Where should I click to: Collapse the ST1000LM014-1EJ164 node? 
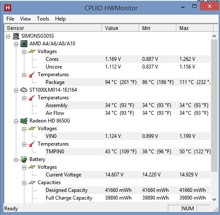(x=16, y=90)
